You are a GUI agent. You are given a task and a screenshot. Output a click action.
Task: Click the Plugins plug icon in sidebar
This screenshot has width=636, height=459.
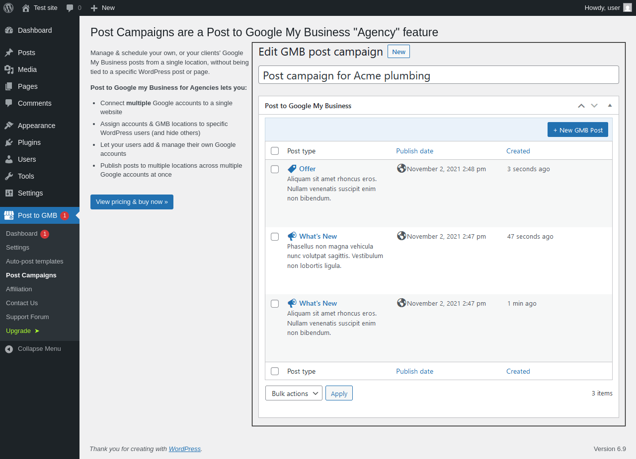[9, 142]
